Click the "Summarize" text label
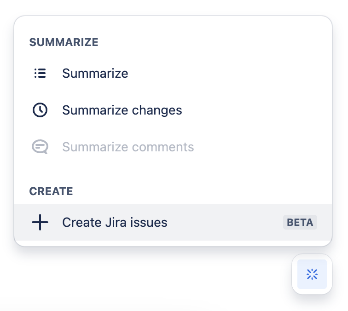Screen dimensions: 348x311 point(95,73)
